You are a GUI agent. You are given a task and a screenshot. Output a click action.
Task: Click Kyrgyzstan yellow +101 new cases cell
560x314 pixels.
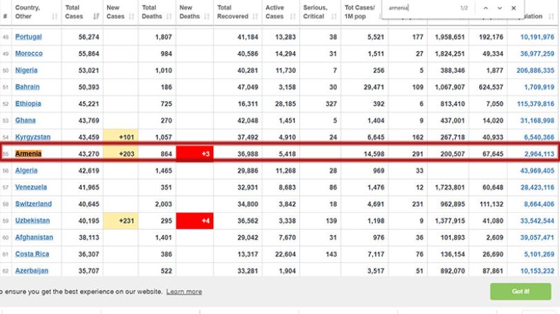click(121, 137)
